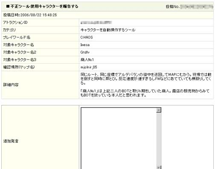The height and width of the screenshot is (169, 215).
Task: Click the 確認場所(マップ名) label
Action: point(19,67)
